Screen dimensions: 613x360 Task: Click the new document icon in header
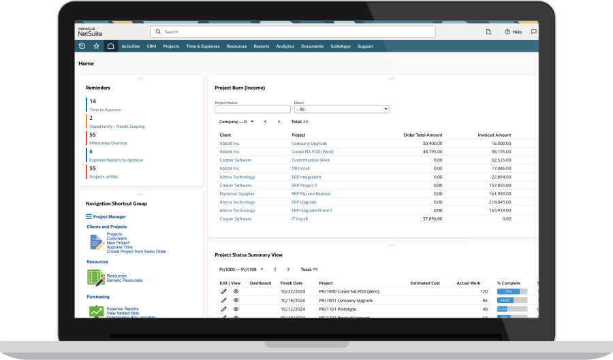tap(488, 32)
